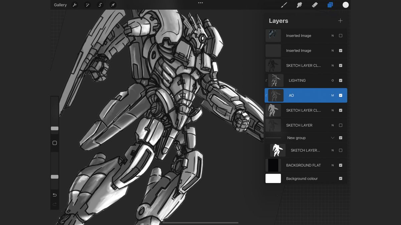The image size is (401, 225).
Task: Open the Layers panel tab
Action: coord(330,5)
